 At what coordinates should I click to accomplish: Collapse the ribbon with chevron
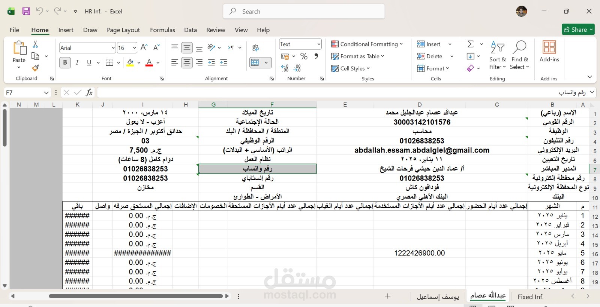pyautogui.click(x=589, y=77)
